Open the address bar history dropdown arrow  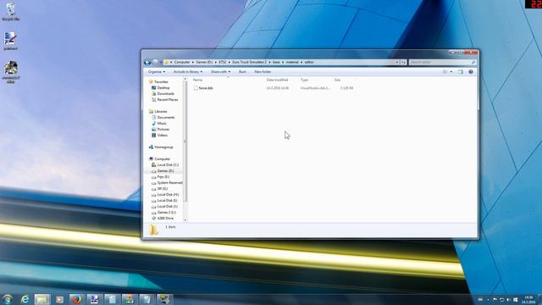pos(397,62)
